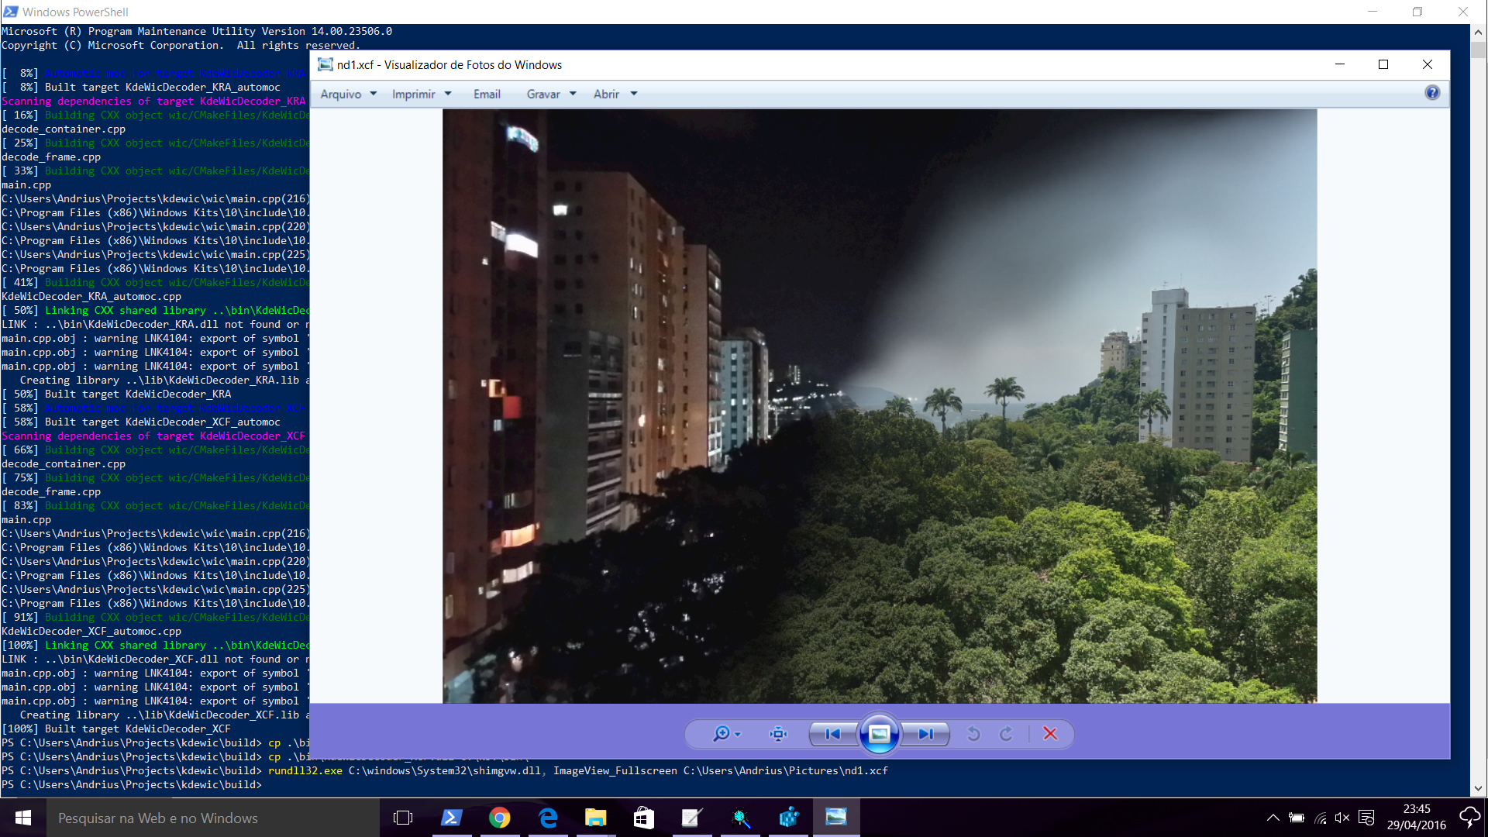Expand the Gravar dropdown arrow
Viewport: 1488px width, 837px height.
[x=573, y=94]
